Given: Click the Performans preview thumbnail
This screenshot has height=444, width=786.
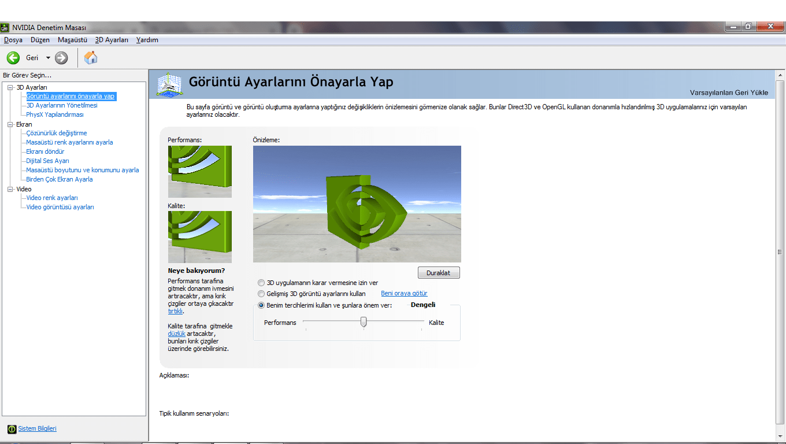Looking at the screenshot, I should click(200, 172).
